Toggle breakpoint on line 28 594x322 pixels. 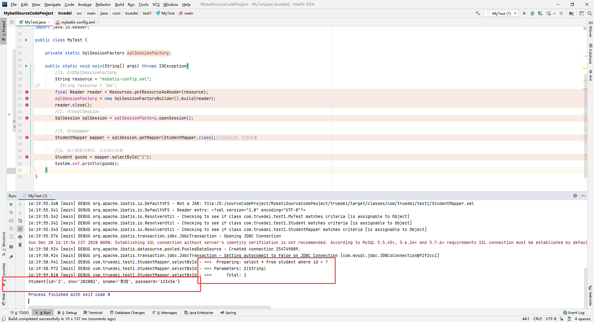(x=27, y=137)
